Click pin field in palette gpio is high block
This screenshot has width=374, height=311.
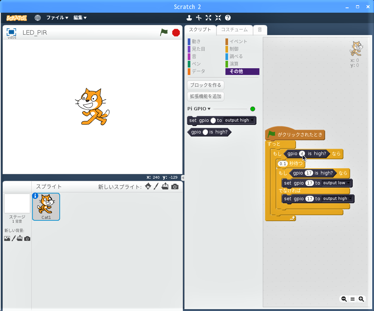[x=205, y=132]
